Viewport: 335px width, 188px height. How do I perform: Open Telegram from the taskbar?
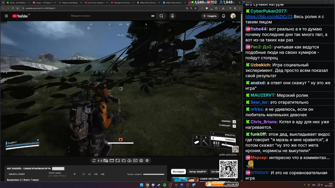click(194, 185)
